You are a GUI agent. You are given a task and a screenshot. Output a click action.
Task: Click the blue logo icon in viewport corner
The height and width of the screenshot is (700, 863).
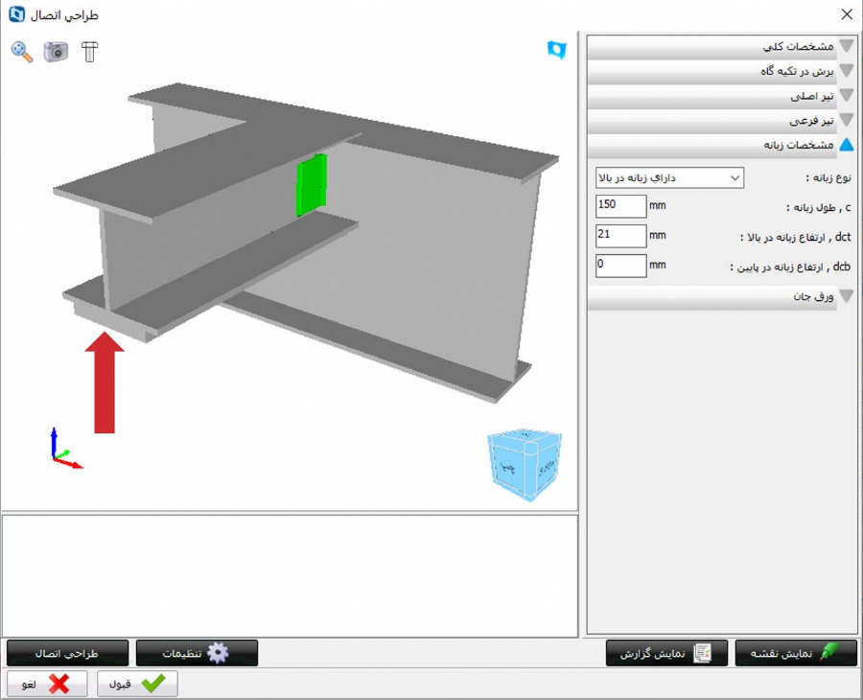[x=556, y=50]
